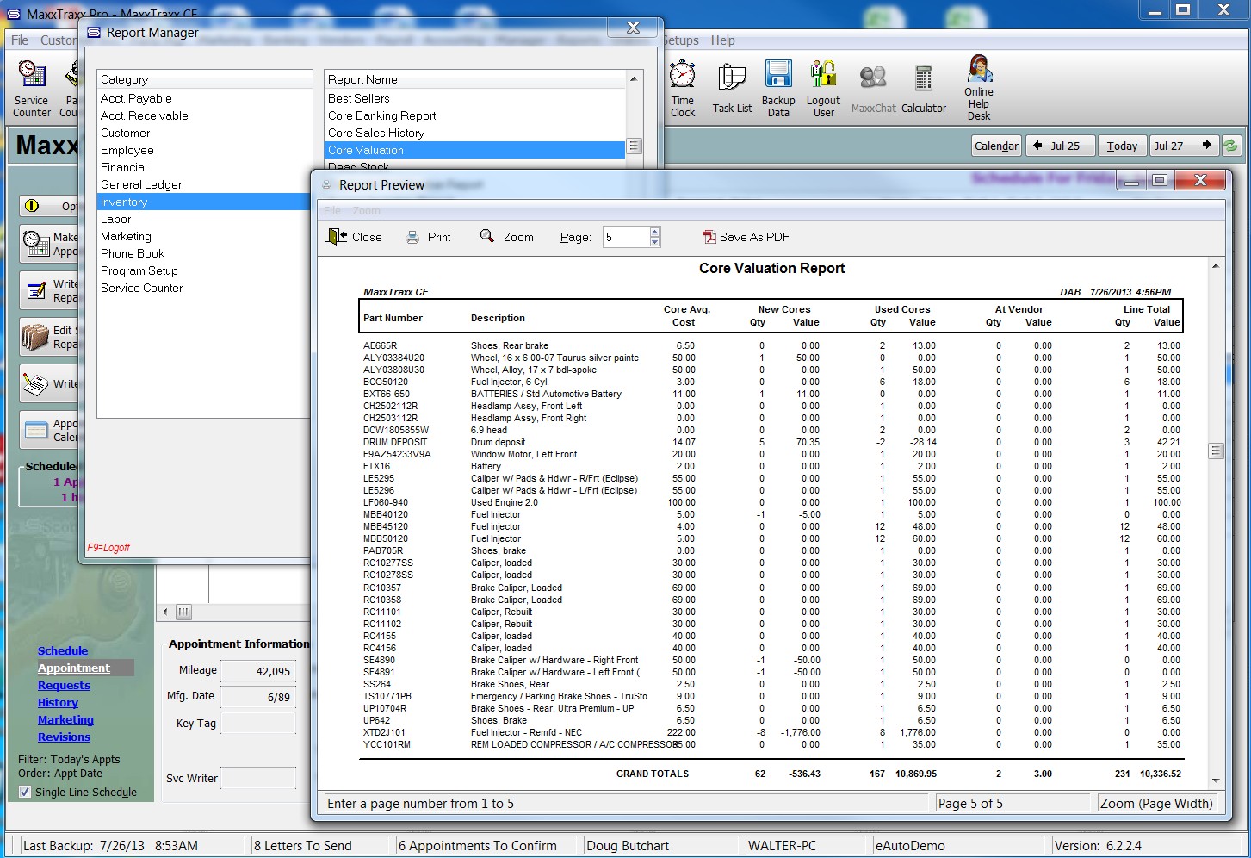Click the GRAND TOTALS line total 10,336.52
Viewport: 1251px width, 858px height.
pos(1160,774)
